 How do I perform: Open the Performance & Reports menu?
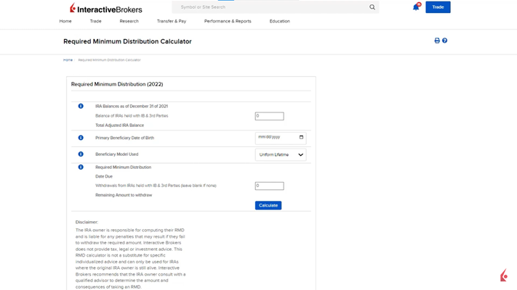pos(228,21)
